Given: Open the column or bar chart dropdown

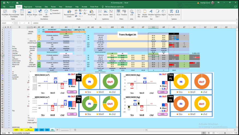Looking at the screenshot, I should click(76, 10).
